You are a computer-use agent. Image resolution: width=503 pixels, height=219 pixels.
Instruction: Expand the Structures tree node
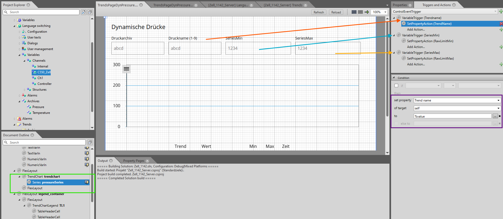pyautogui.click(x=25, y=90)
